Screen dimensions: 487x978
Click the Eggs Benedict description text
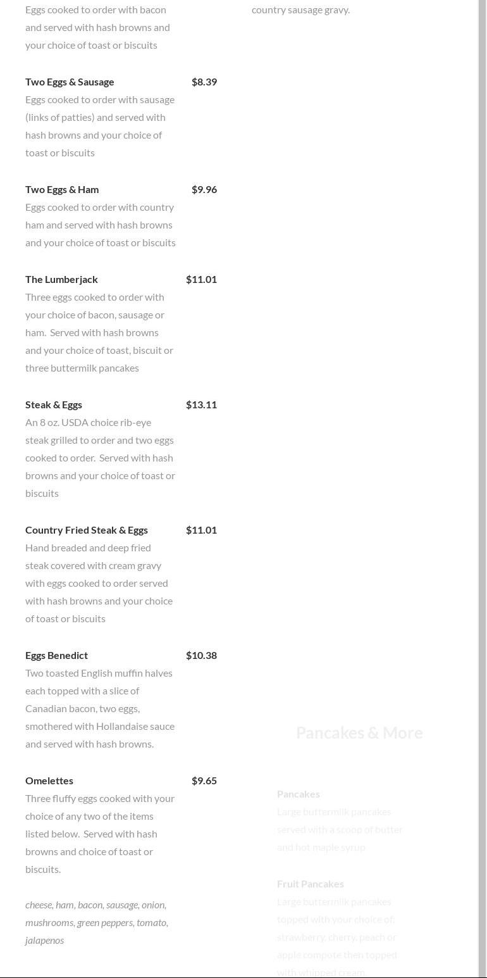[100, 708]
